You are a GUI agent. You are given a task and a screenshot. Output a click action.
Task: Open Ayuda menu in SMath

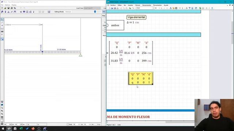tap(166, 5)
